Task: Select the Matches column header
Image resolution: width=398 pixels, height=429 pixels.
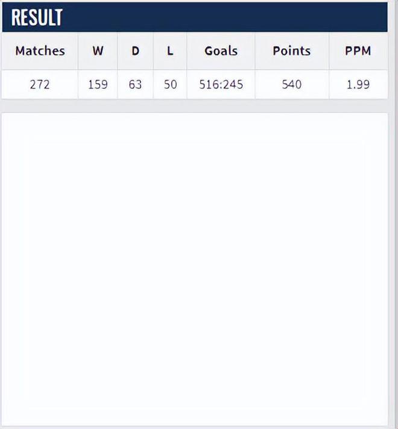Action: (x=40, y=51)
